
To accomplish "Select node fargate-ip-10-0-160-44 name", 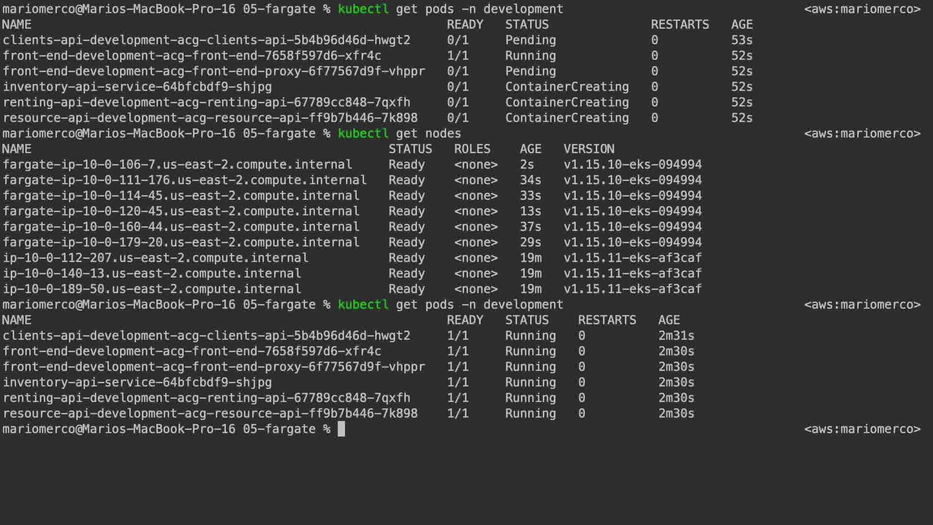I will 181,227.
